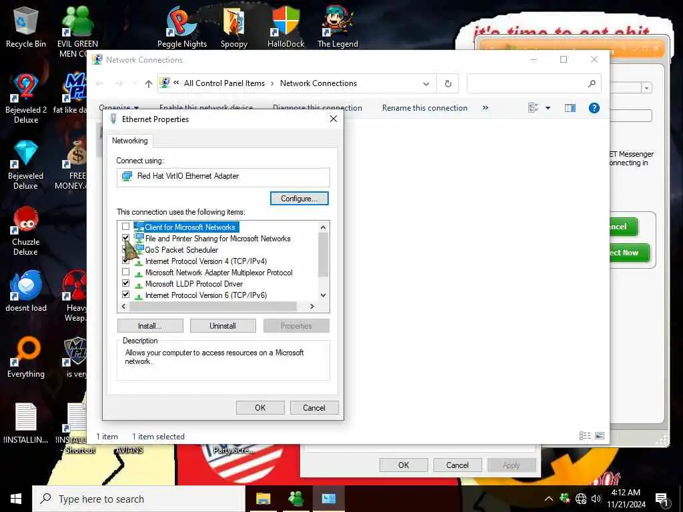This screenshot has height=512, width=683.
Task: Open the !INSTALLIN... text file icon
Action: click(x=26, y=423)
